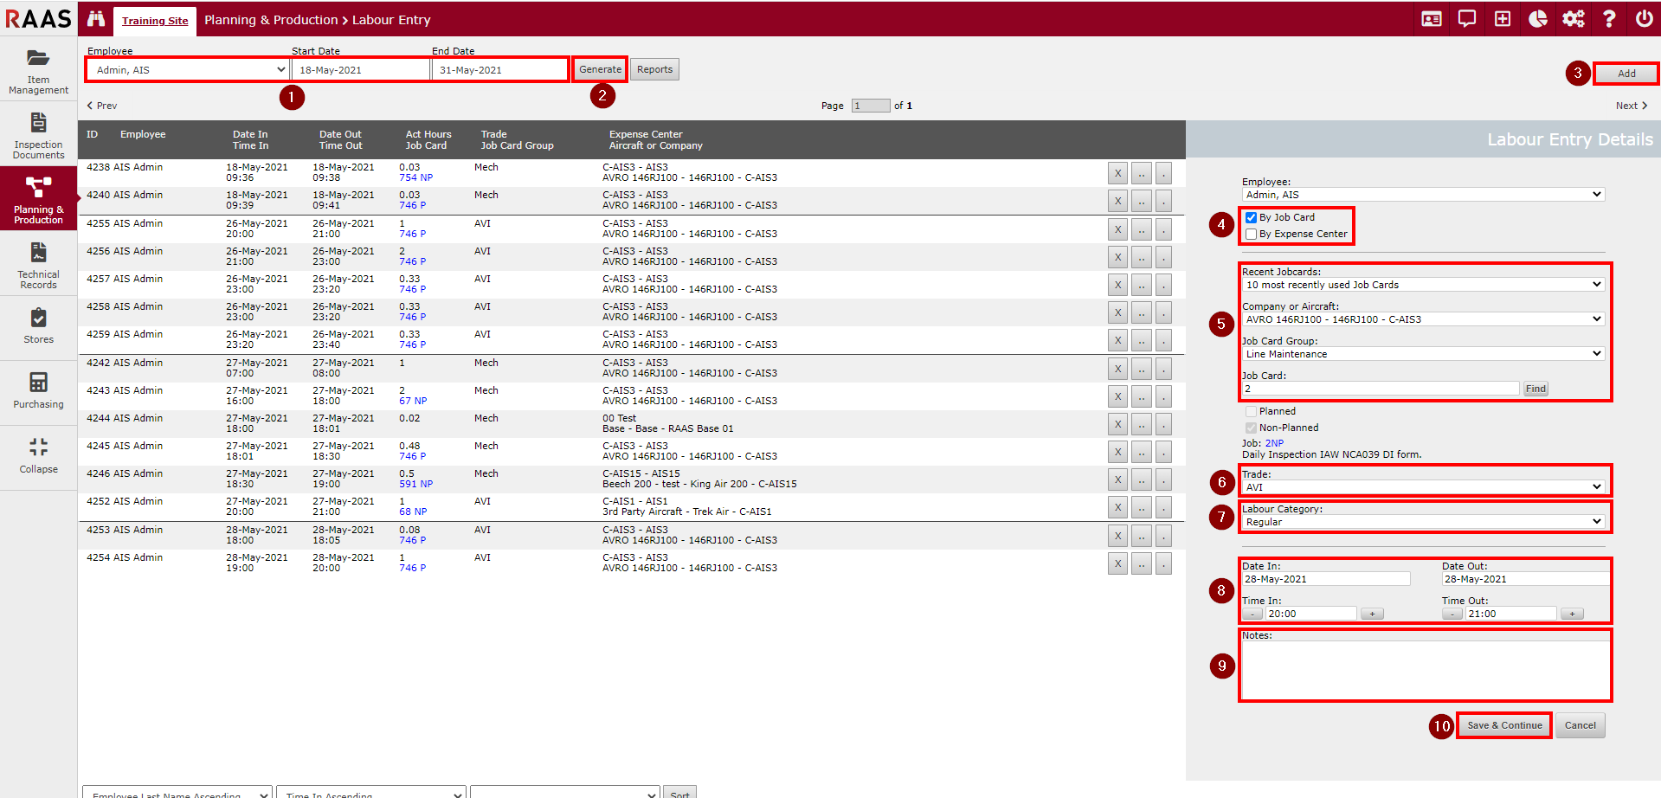Viewport: 1661px width, 798px height.
Task: Open Stores in the sidebar
Action: [39, 327]
